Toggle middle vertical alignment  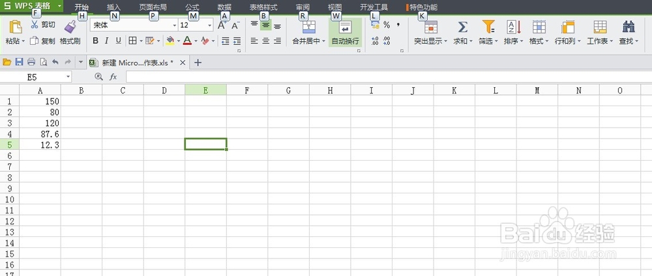[x=266, y=25]
